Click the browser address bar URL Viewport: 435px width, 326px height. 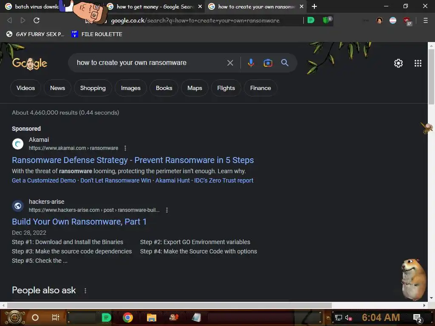coord(195,20)
